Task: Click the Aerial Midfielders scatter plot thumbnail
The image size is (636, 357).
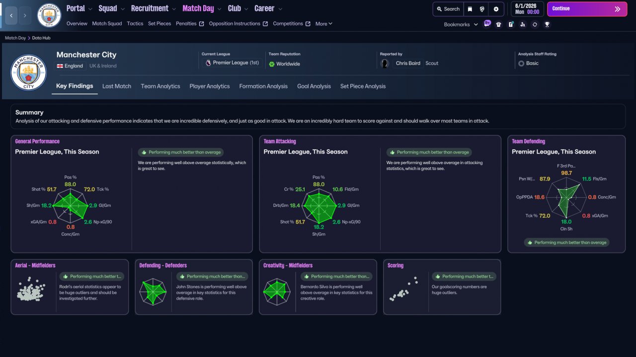Action: tap(31, 290)
